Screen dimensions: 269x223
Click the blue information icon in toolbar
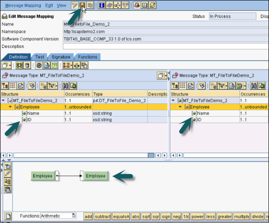(102, 5)
